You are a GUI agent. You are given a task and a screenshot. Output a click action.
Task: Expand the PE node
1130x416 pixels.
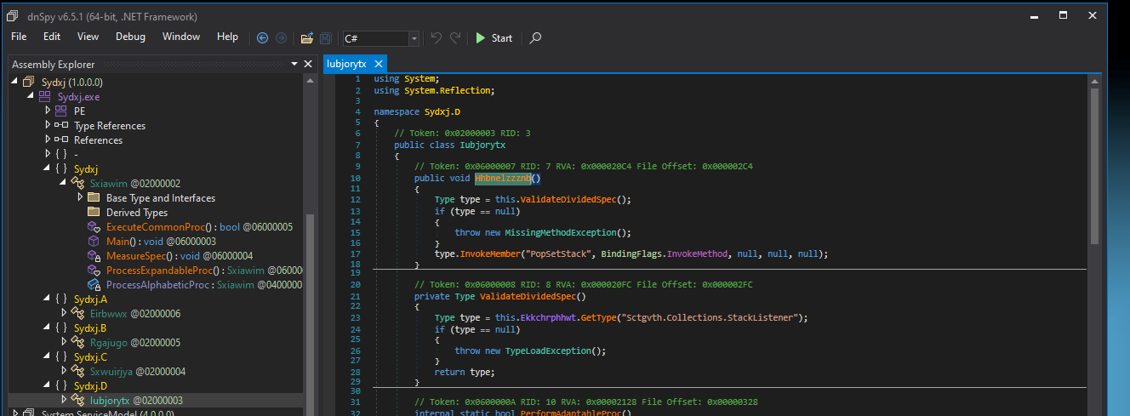[49, 111]
